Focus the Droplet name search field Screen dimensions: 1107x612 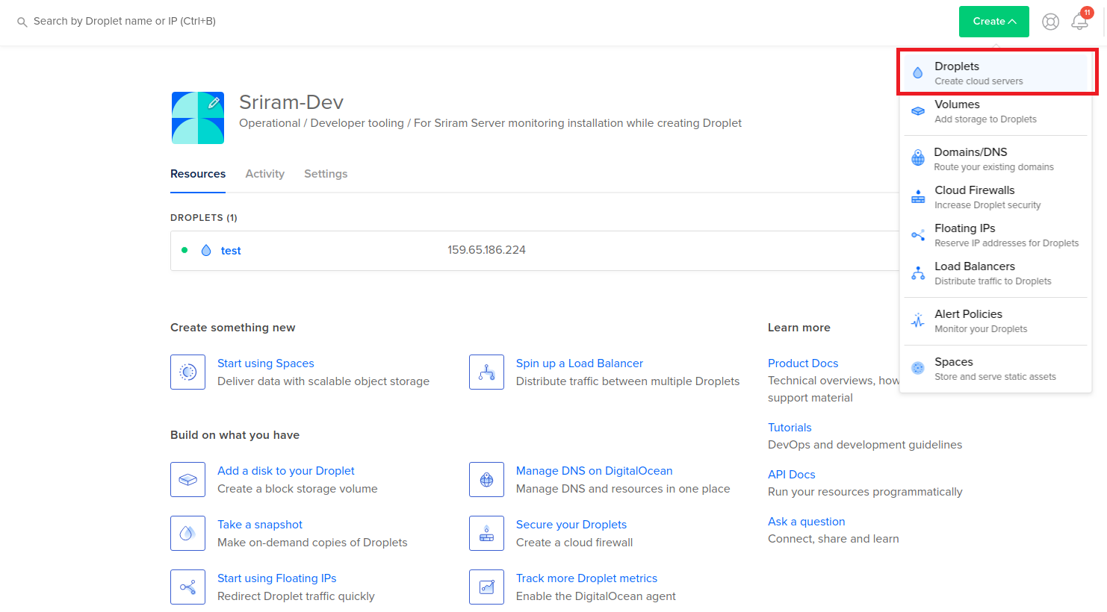[x=125, y=22]
